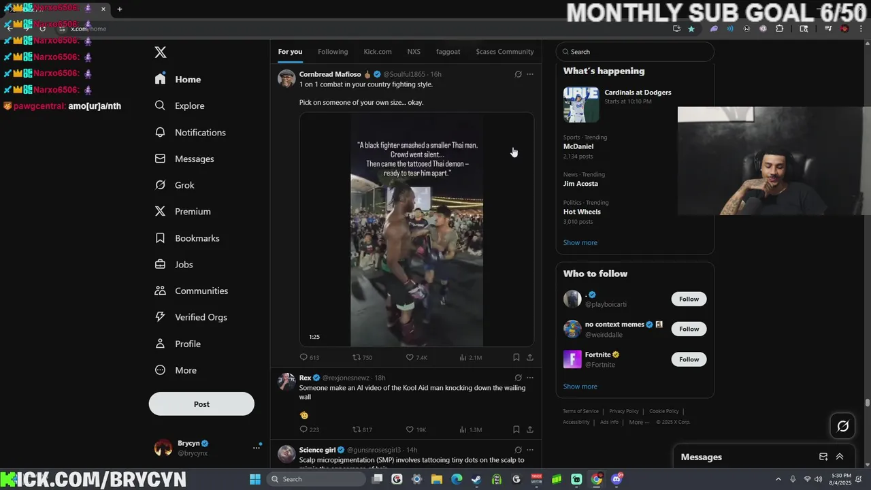This screenshot has width=871, height=490.
Task: Open Messages from the sidebar
Action: point(184,159)
